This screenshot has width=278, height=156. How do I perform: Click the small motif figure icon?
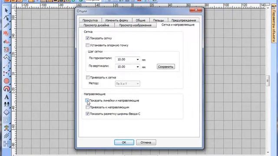point(7,128)
